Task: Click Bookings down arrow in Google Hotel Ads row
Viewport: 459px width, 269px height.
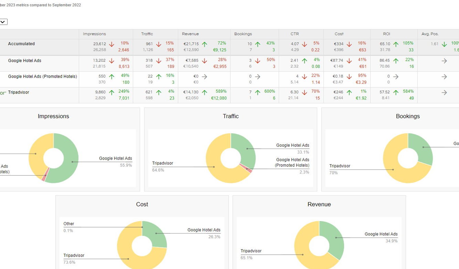Action: tap(258, 61)
